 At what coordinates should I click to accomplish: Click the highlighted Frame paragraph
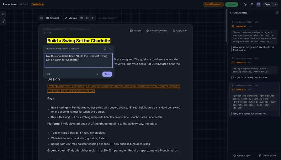[x=114, y=88]
